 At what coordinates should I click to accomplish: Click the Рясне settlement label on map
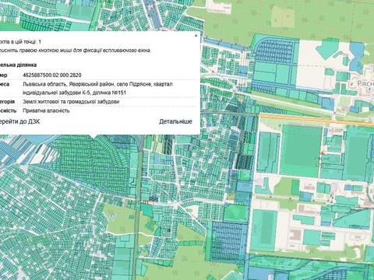pyautogui.click(x=365, y=83)
